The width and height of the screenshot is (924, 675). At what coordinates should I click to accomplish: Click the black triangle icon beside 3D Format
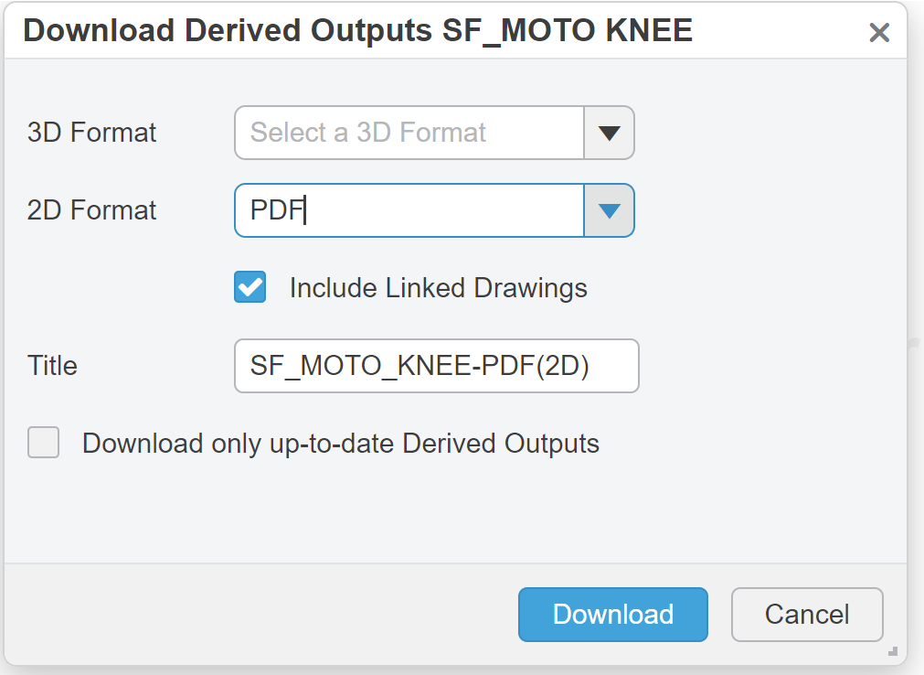point(610,134)
